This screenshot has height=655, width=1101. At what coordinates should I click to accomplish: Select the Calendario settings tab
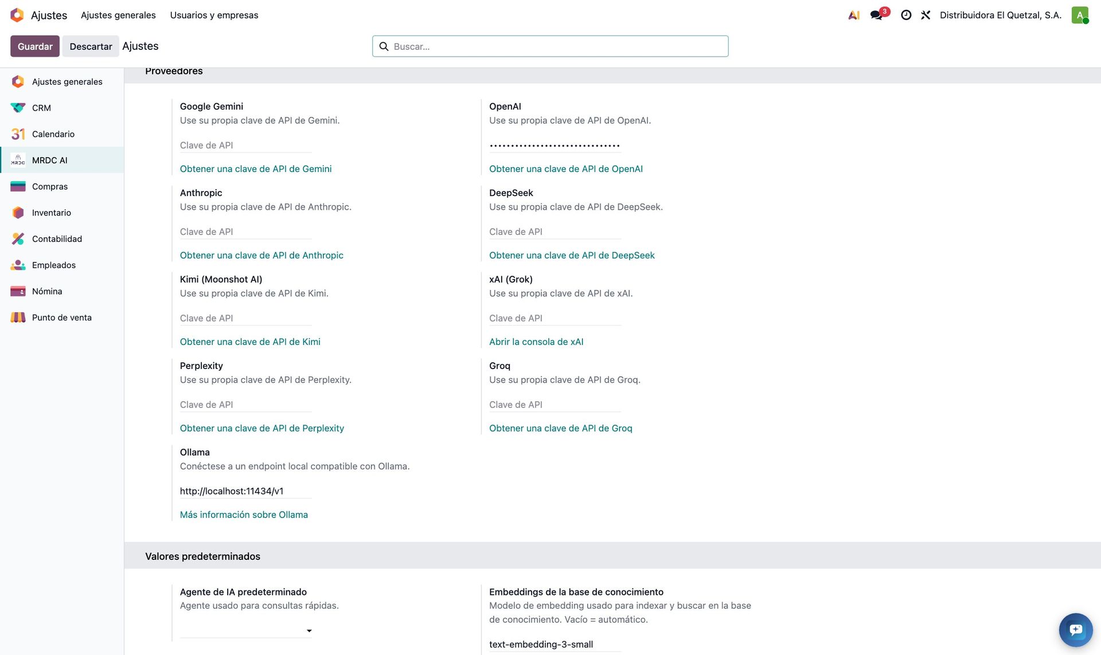point(62,134)
